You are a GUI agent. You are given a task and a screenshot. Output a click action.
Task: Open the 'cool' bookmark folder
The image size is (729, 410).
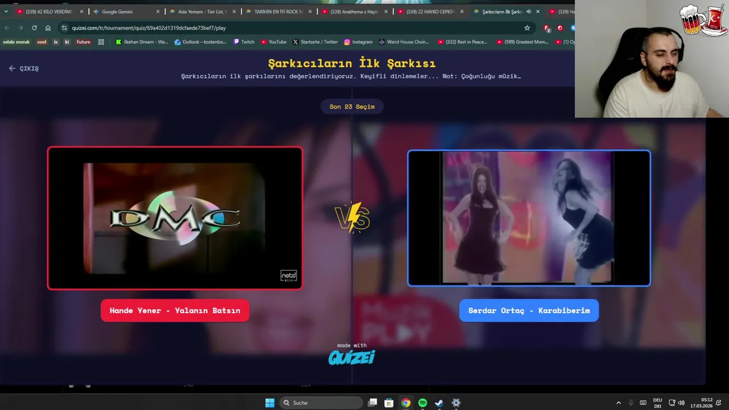click(x=42, y=42)
